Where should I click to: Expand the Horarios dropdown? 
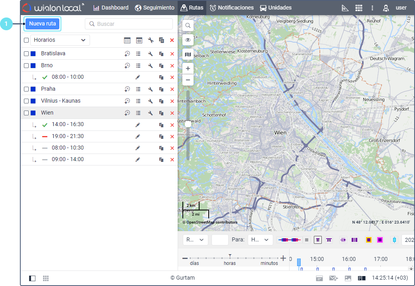(x=60, y=40)
